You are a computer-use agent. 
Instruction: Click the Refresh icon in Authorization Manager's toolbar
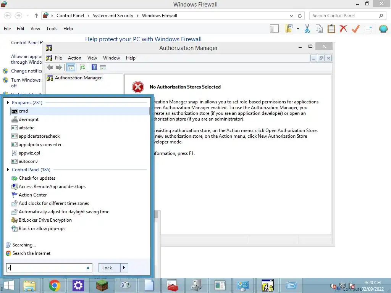point(82,67)
